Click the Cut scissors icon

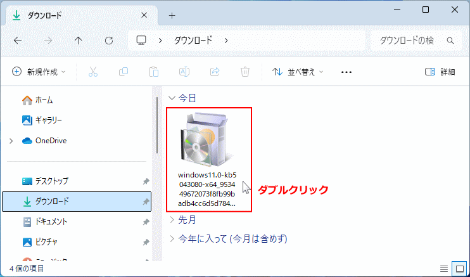pyautogui.click(x=93, y=72)
